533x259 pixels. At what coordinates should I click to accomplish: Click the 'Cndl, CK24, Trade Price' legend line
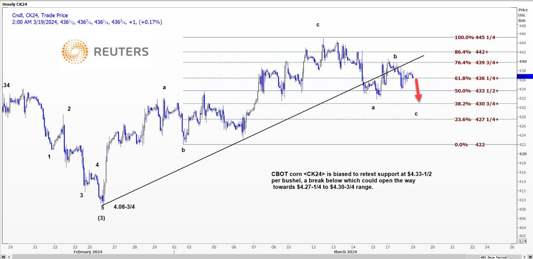40,15
